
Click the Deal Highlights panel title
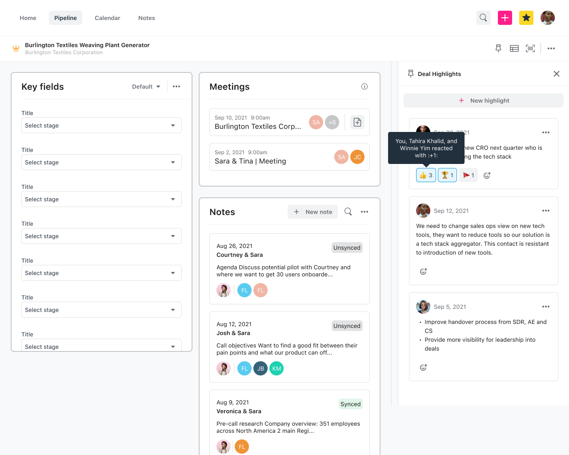pos(439,74)
